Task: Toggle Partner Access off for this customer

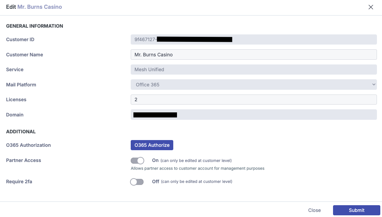Action: pos(137,160)
